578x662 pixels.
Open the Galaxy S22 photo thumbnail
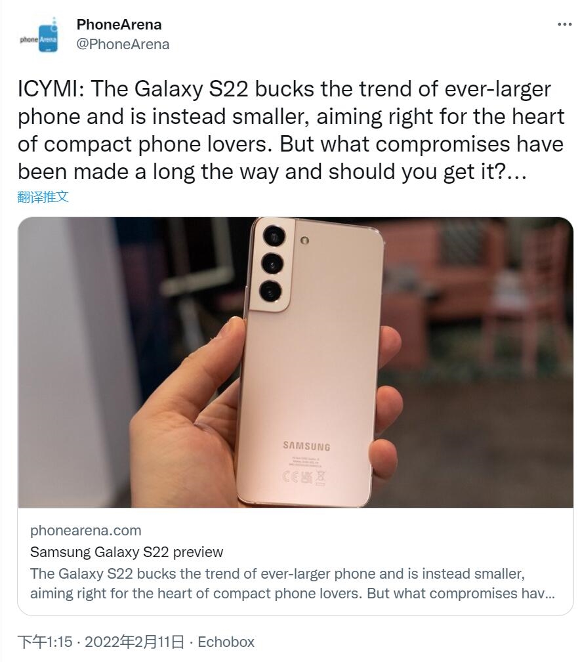pyautogui.click(x=295, y=362)
